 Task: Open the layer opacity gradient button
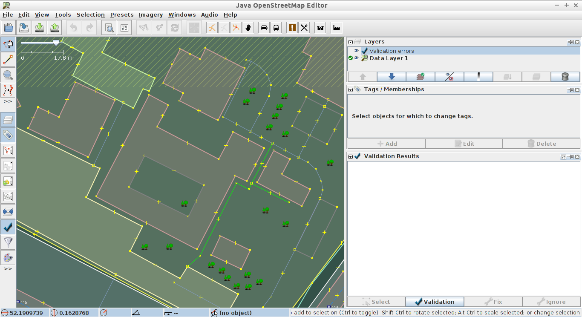[478, 77]
